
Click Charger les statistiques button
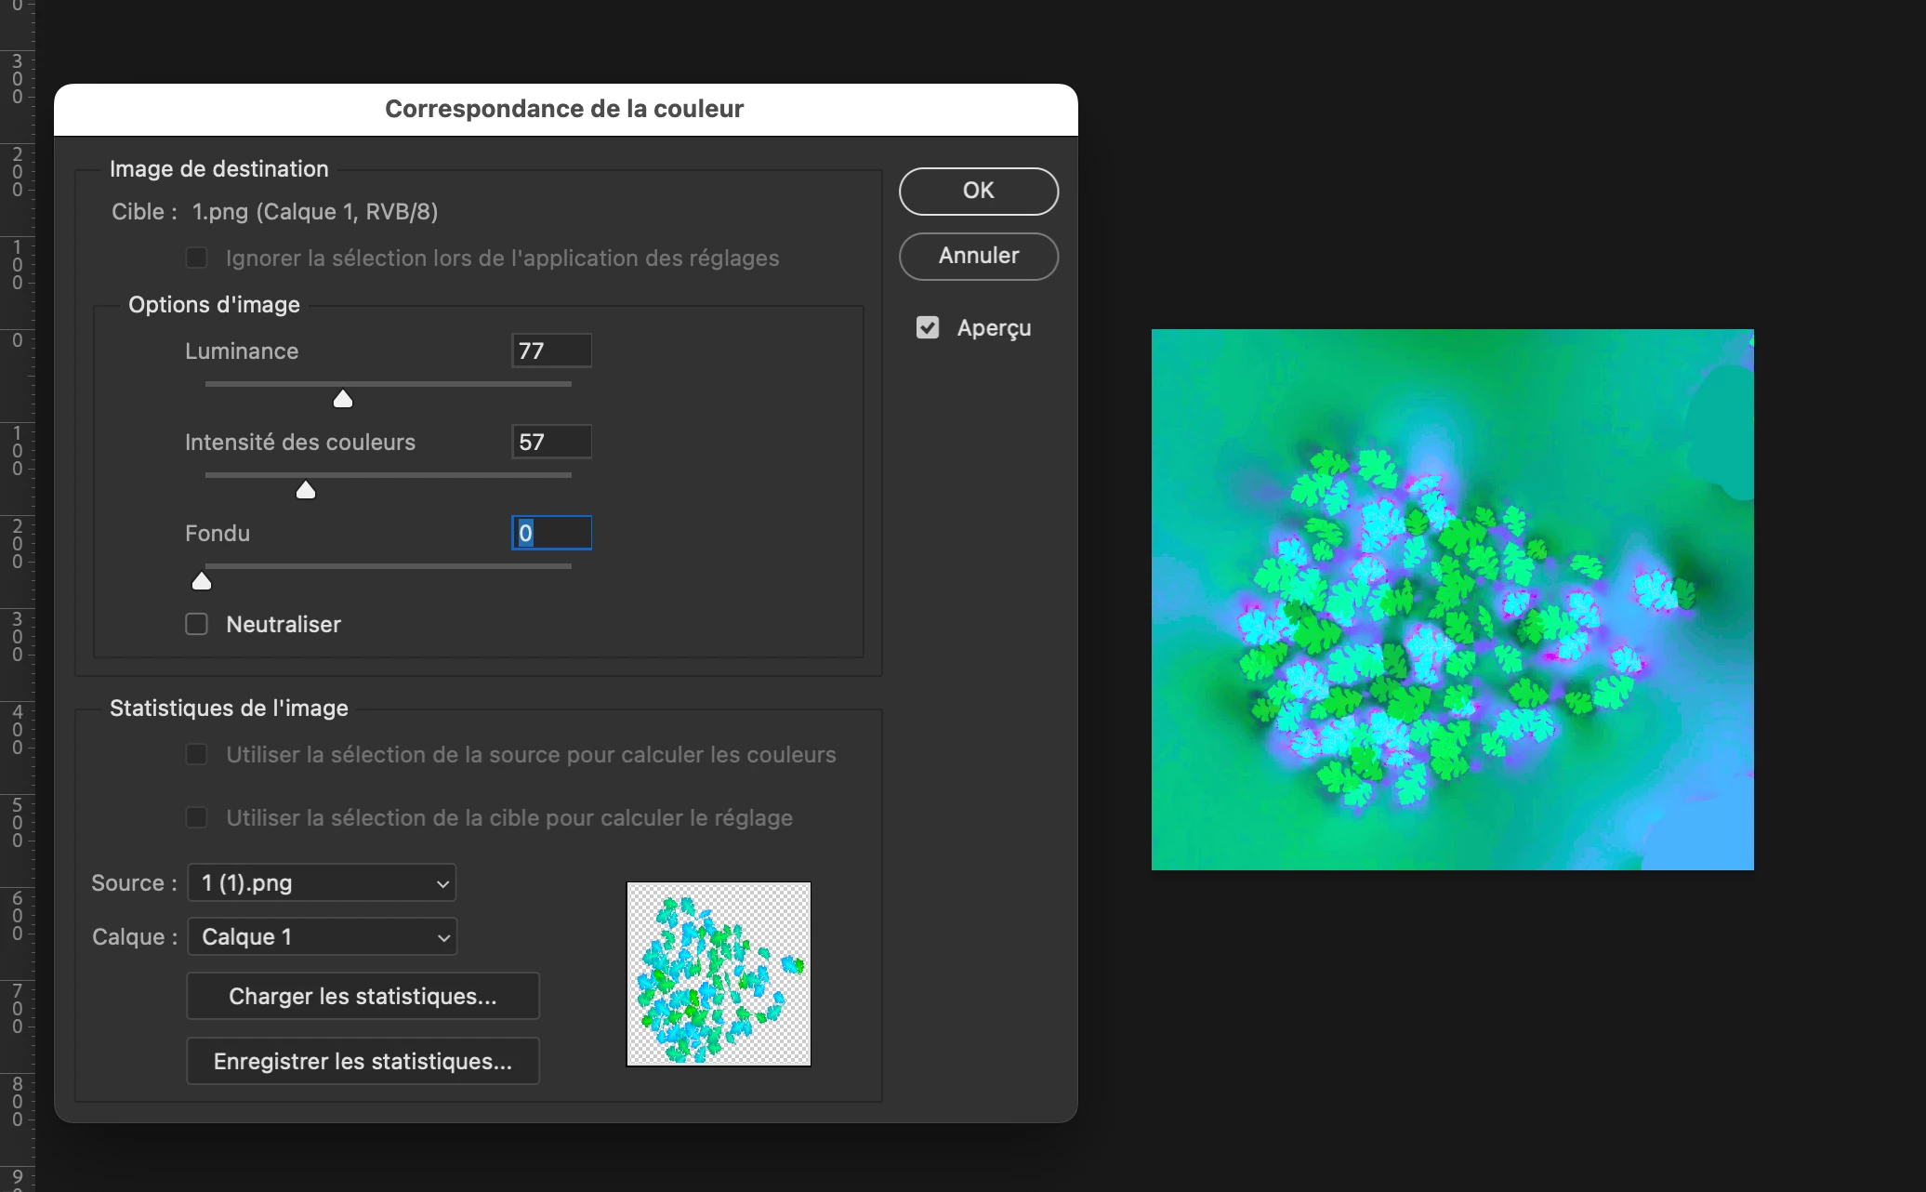(x=363, y=996)
